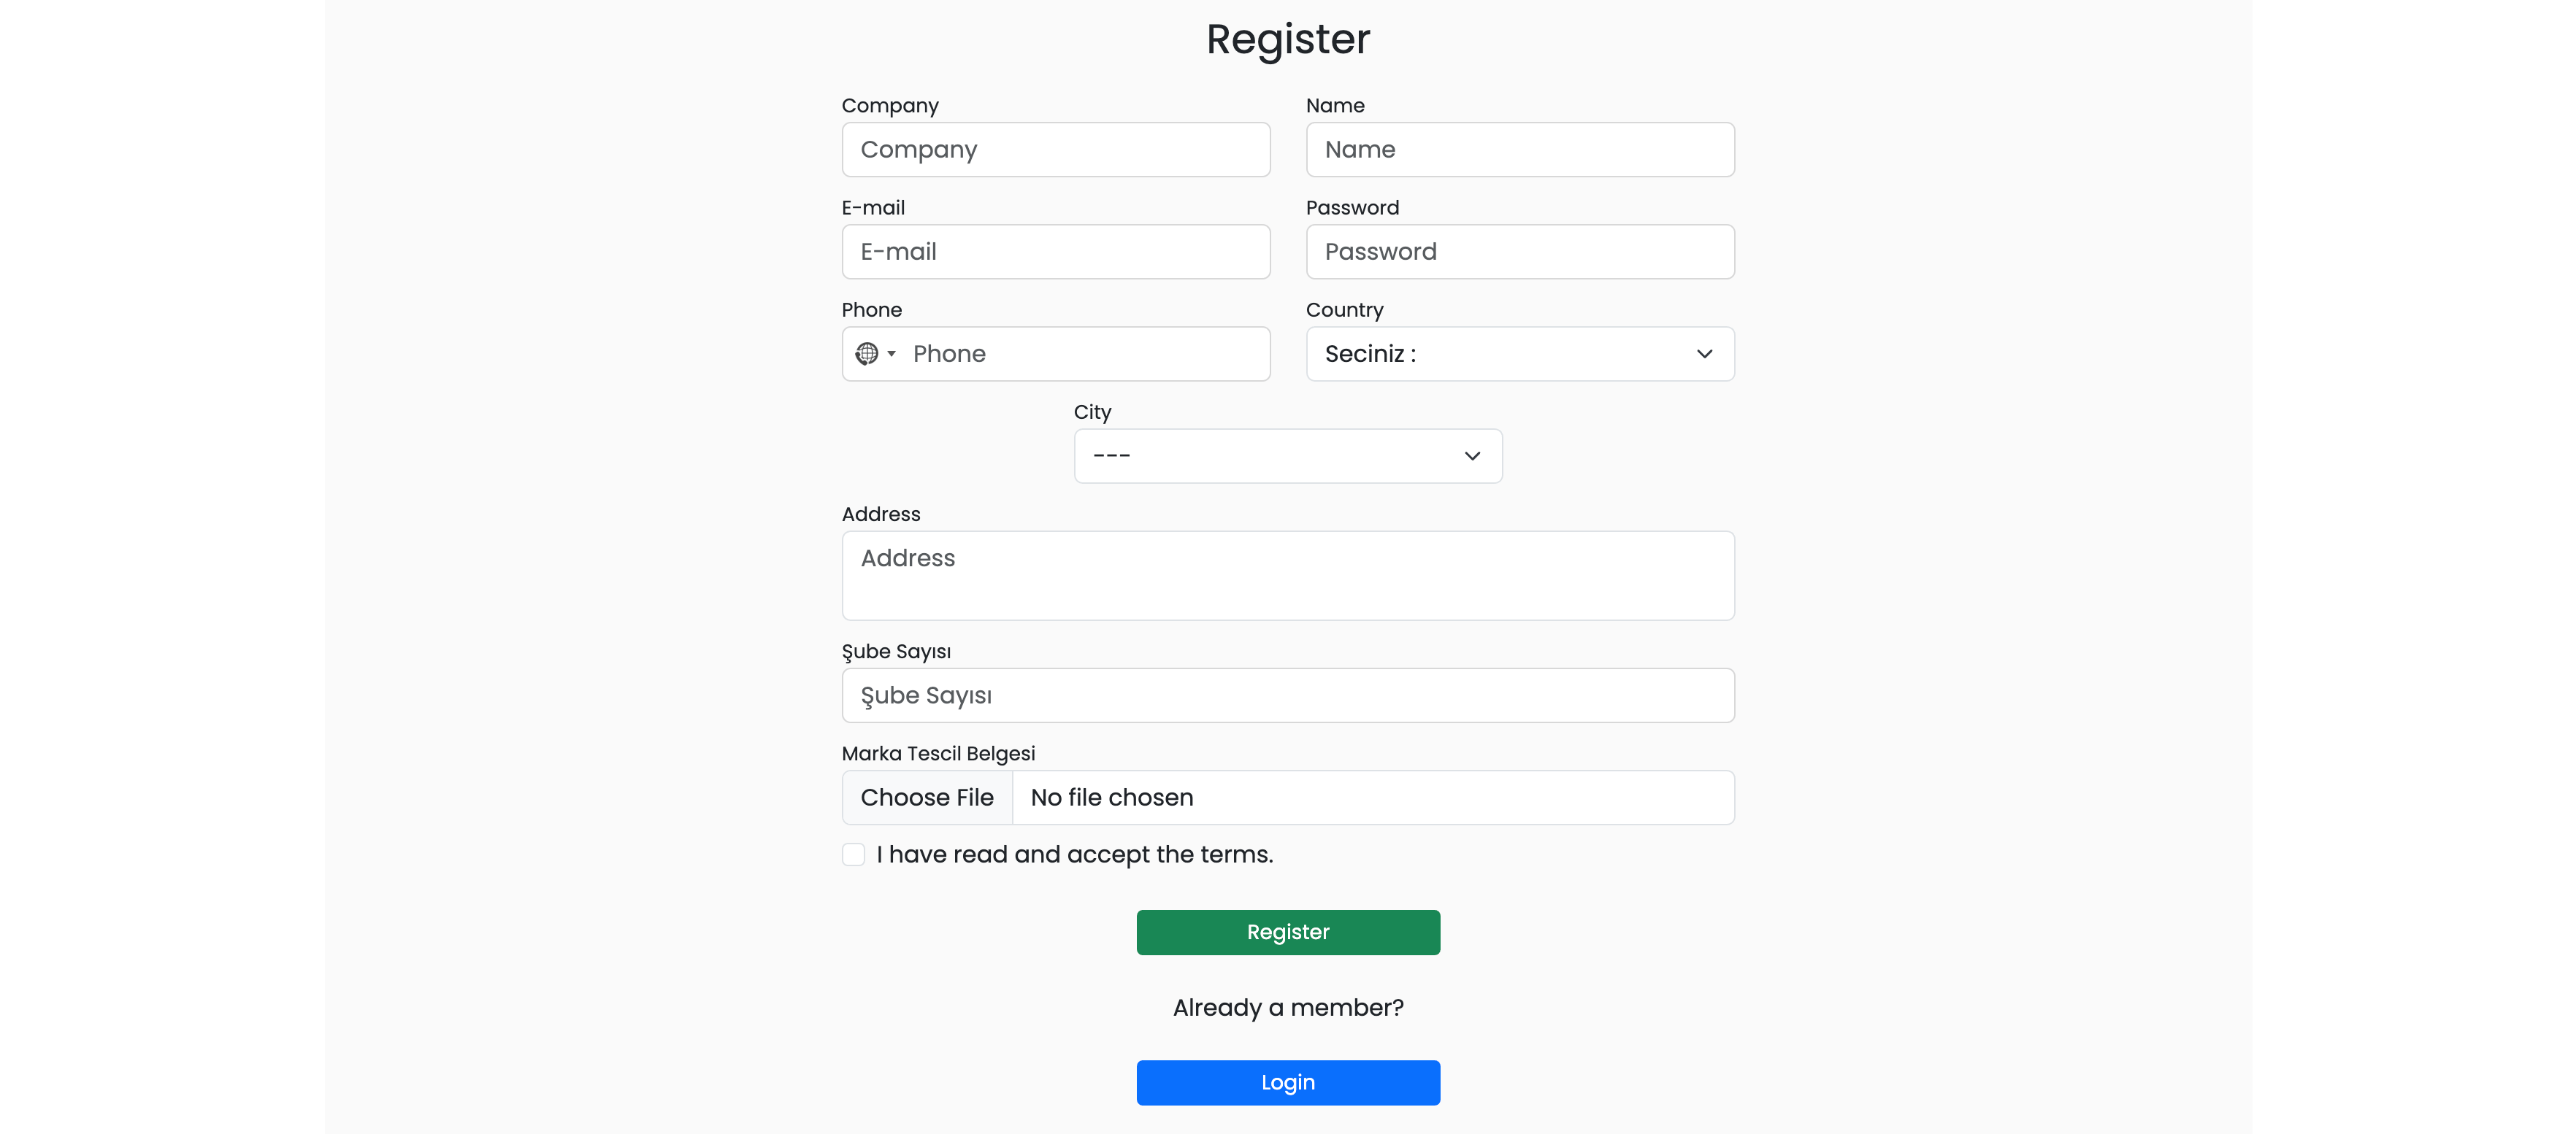Click the City chevron arrow
Screen dimensions: 2576x1134
(1472, 455)
